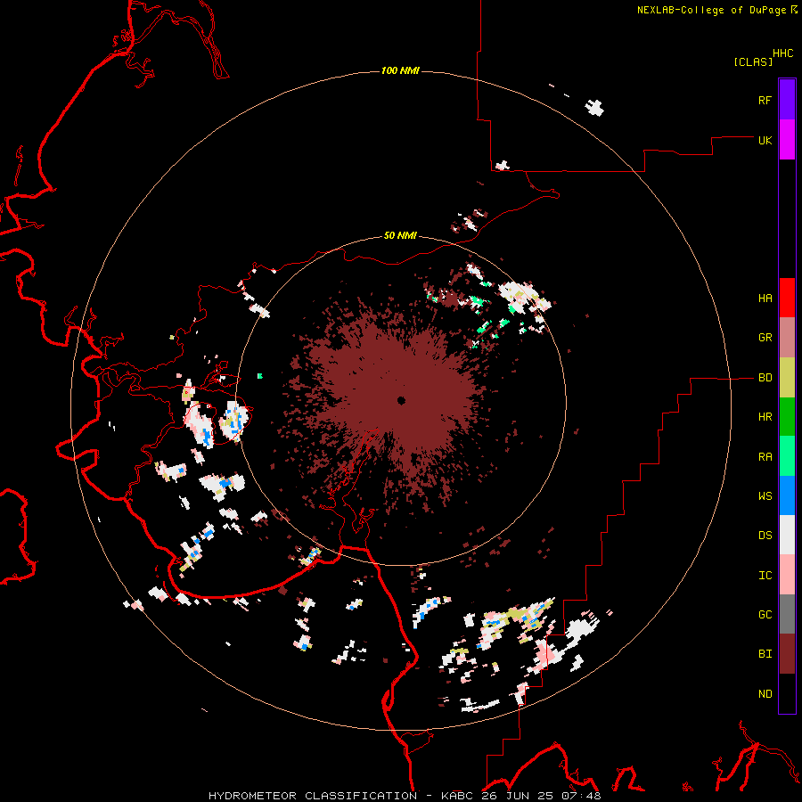Click the 'NEXLAB-College of DuPage' credit text
Image resolution: width=802 pixels, height=802 pixels.
tap(711, 10)
